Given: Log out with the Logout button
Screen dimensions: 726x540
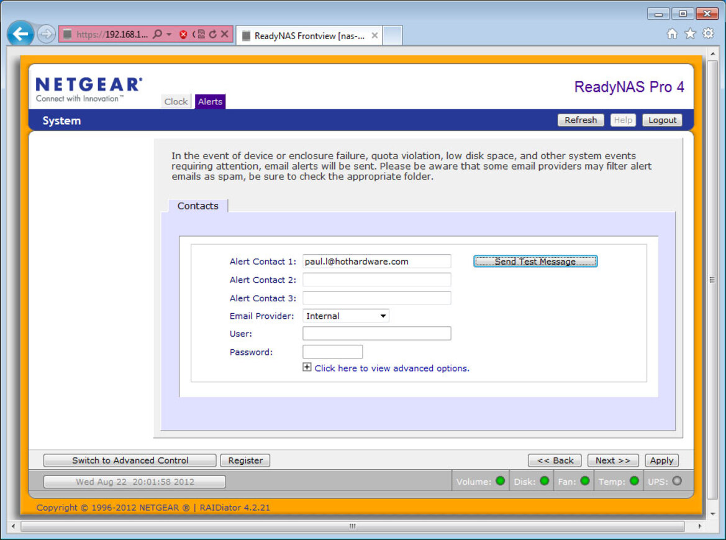Looking at the screenshot, I should point(662,120).
